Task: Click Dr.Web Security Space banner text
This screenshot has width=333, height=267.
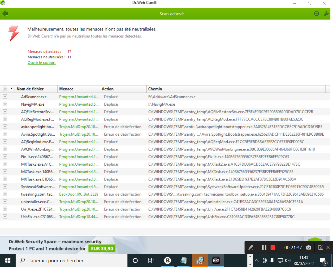Action: [55, 242]
